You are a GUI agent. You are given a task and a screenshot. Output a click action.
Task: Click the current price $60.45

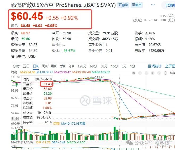point(27,16)
